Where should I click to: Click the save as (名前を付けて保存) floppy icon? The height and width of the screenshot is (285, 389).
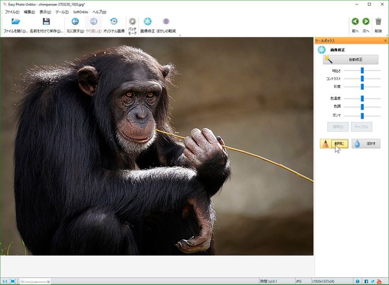coord(46,22)
